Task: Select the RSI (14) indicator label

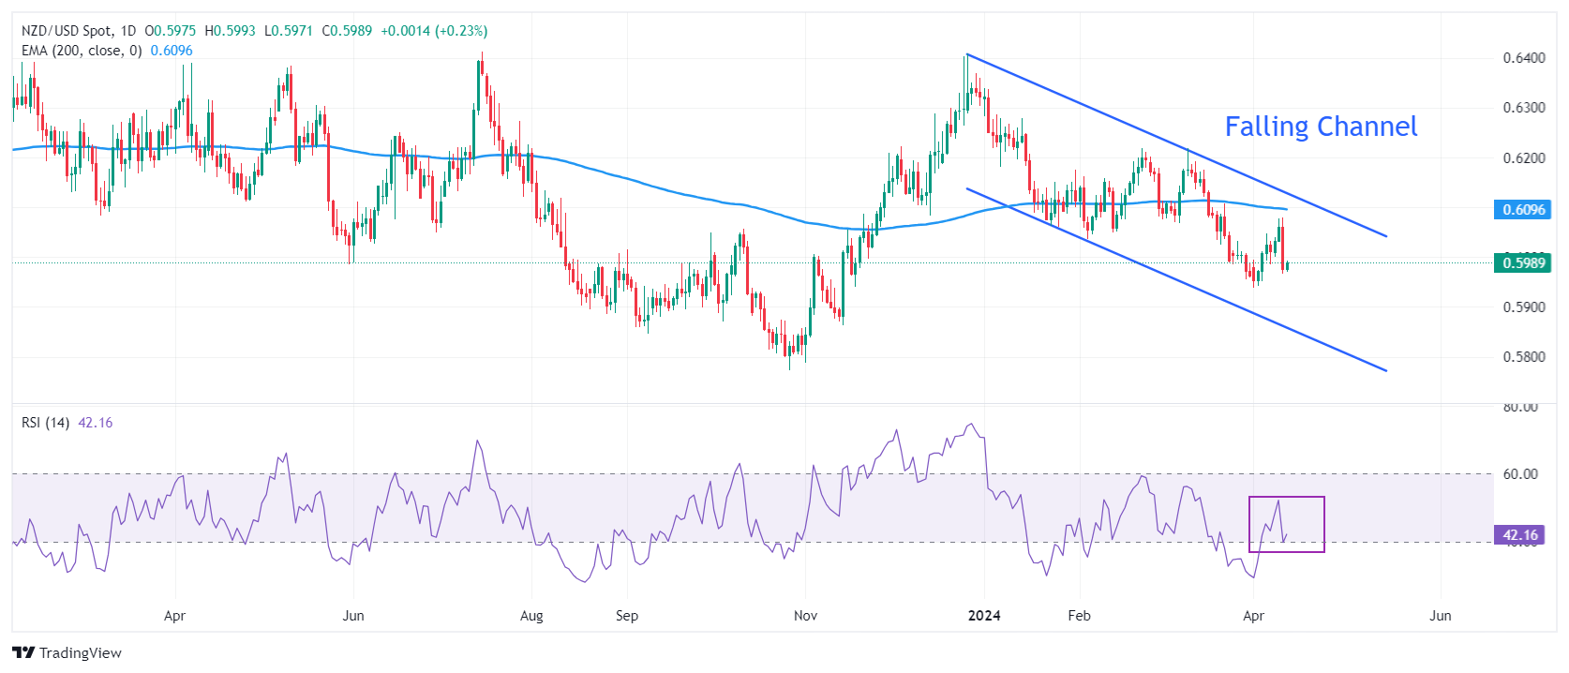Action: point(45,423)
